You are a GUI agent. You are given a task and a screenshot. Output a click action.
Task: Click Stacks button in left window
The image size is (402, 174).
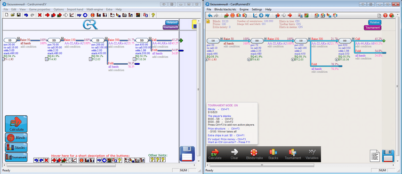click(x=16, y=147)
